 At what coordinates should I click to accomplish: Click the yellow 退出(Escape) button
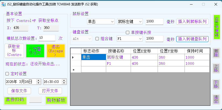point(56,51)
